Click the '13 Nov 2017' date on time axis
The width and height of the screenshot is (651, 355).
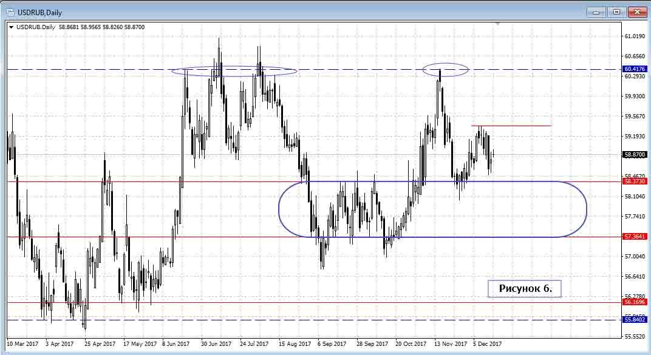450,344
